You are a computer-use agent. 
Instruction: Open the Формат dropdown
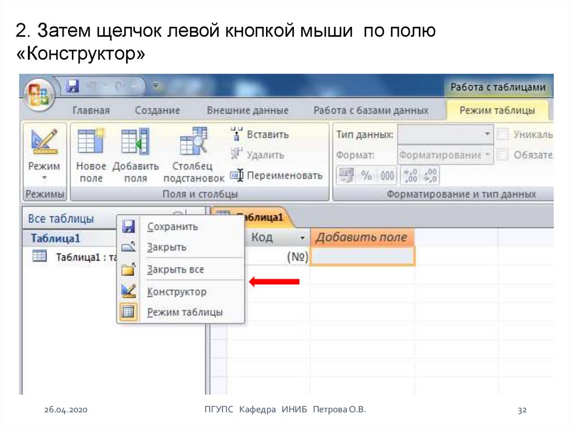[487, 155]
